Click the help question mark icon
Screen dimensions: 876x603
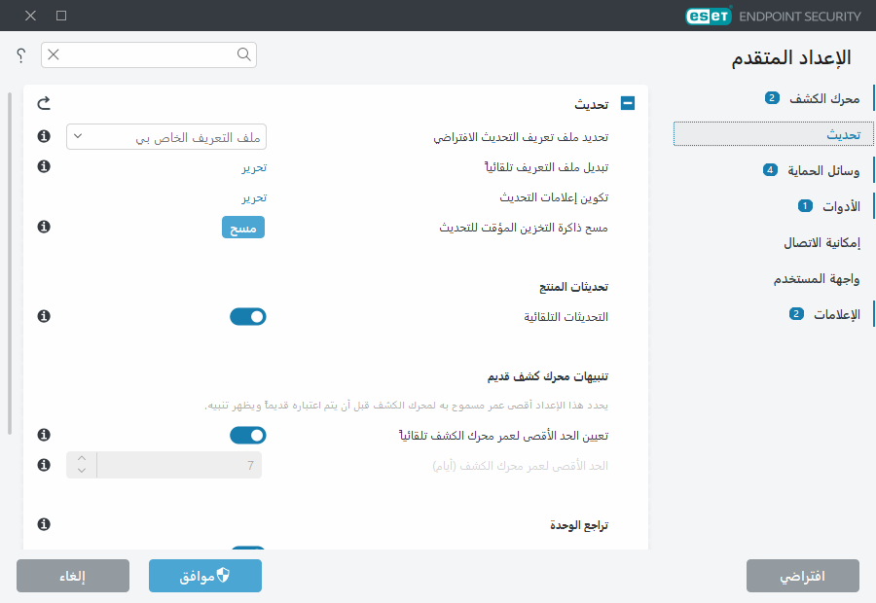tap(19, 55)
